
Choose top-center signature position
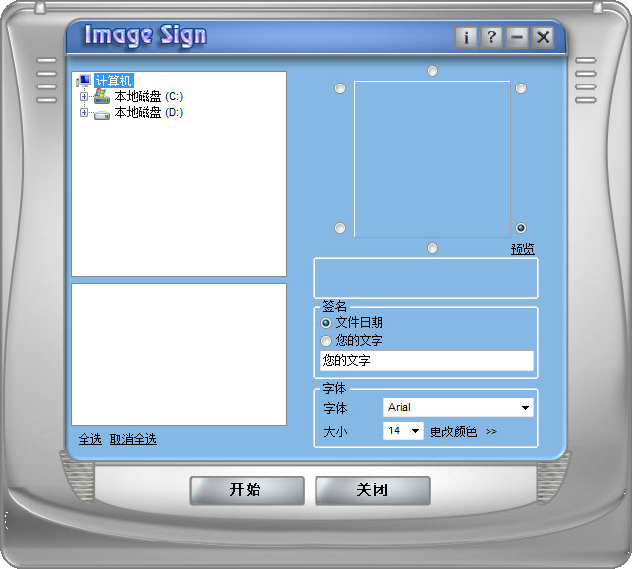(x=432, y=71)
